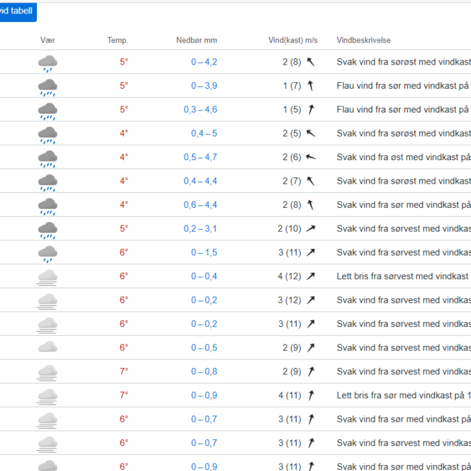Image resolution: width=471 pixels, height=471 pixels.
Task: Click the cloud icon in the 0–0,5 row
Action: [x=48, y=347]
